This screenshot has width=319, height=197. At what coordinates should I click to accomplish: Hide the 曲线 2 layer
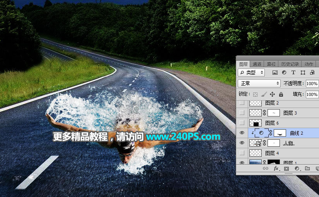pyautogui.click(x=242, y=133)
